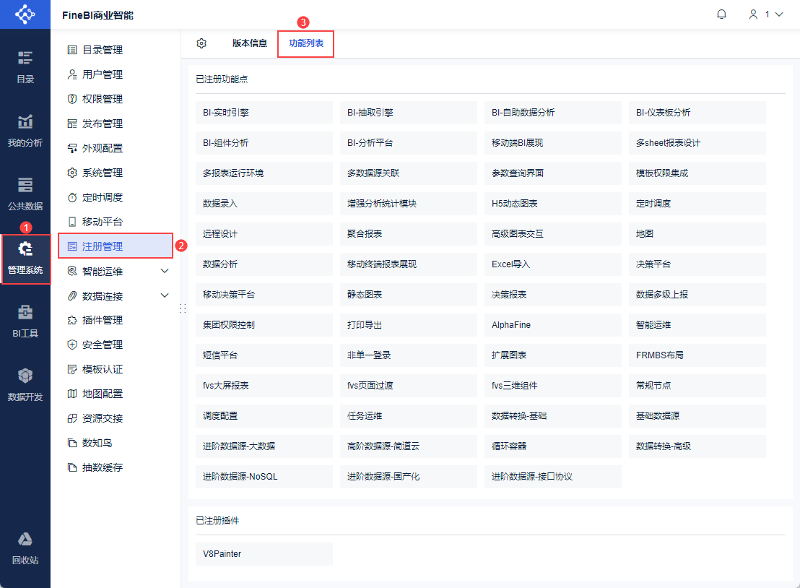This screenshot has height=588, width=800.
Task: Click the 智能运维 menu icon
Action: pos(72,271)
